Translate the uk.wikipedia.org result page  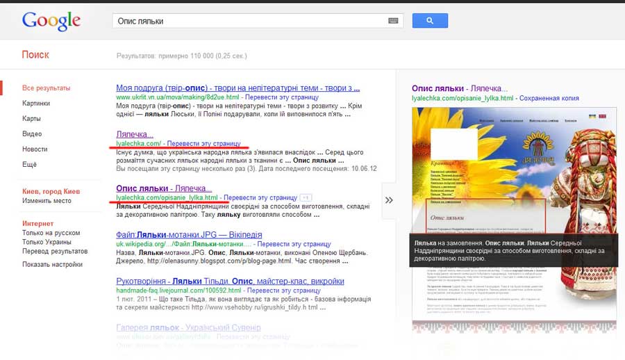click(x=294, y=244)
